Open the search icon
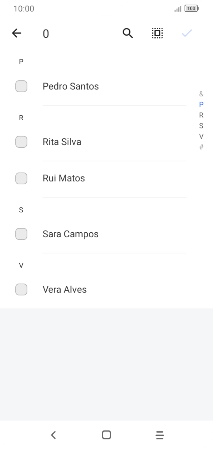Viewport: 213px width, 449px height. pos(128,33)
